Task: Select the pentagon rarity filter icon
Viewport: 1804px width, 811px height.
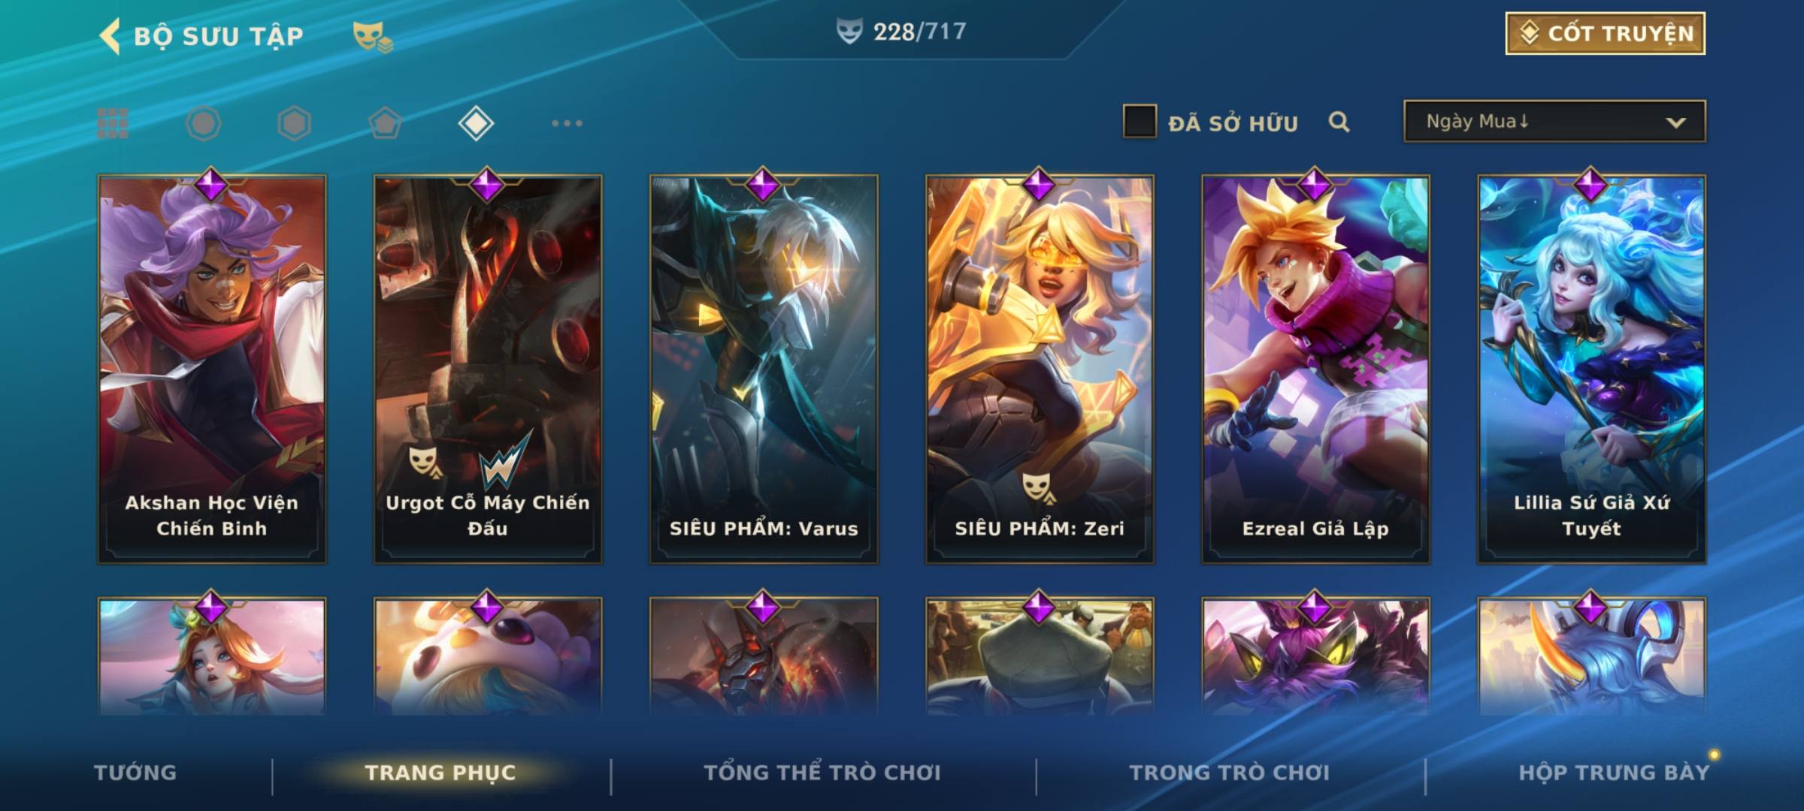Action: point(385,123)
